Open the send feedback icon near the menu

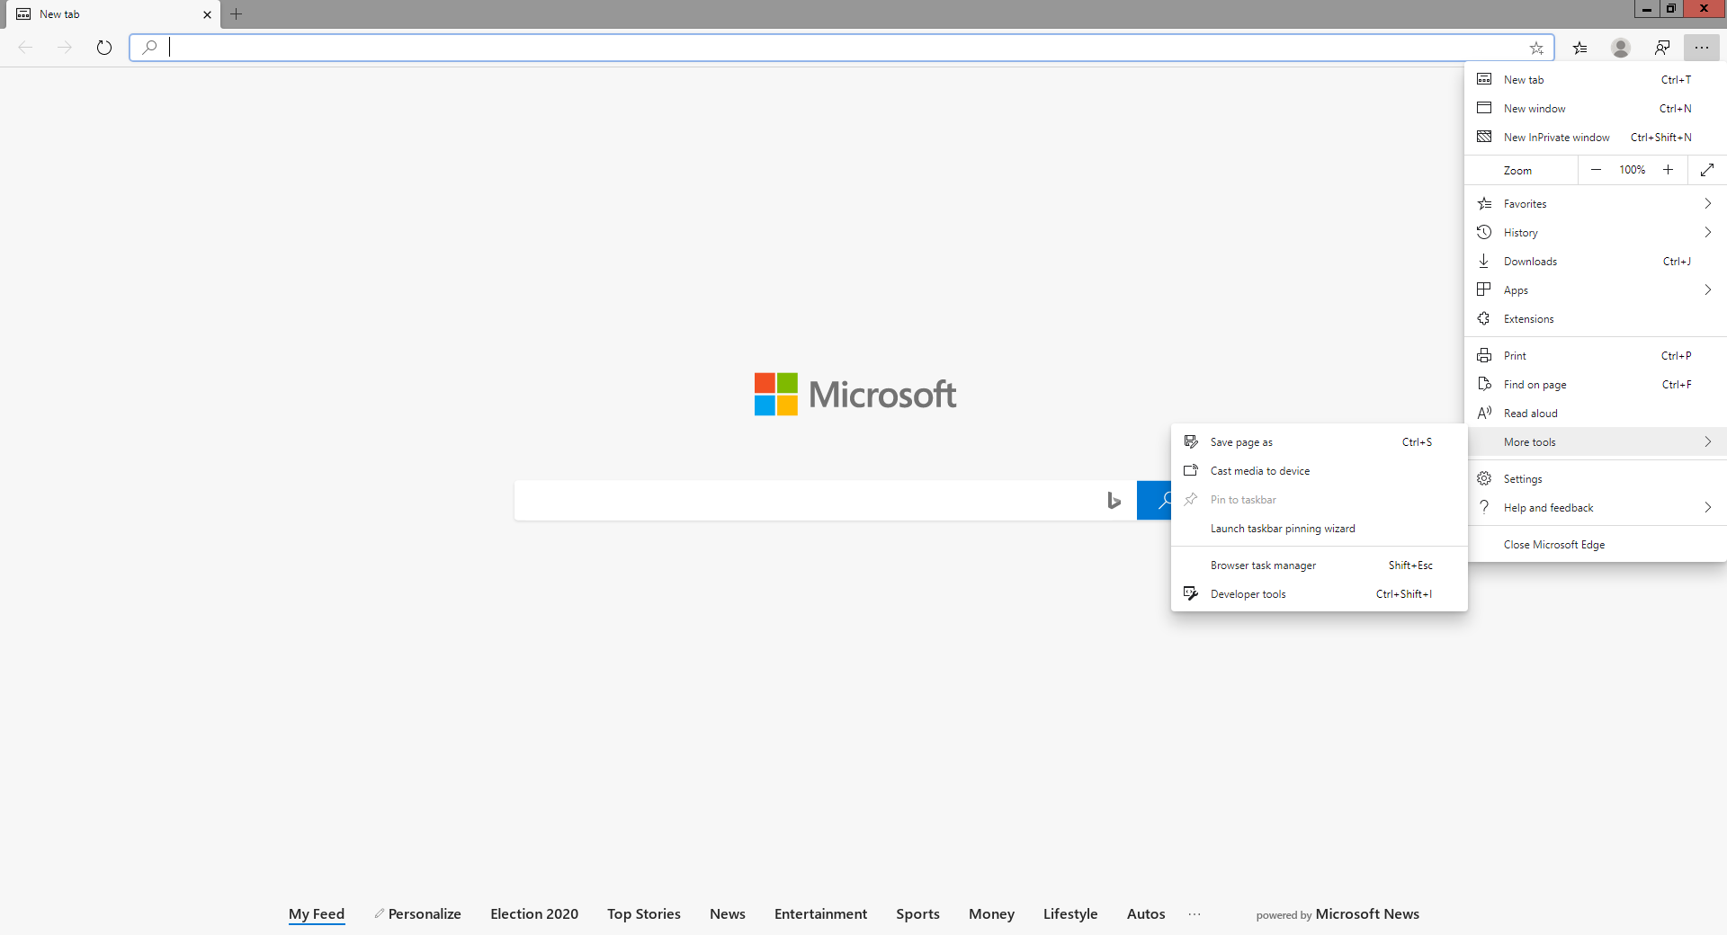coord(1662,48)
